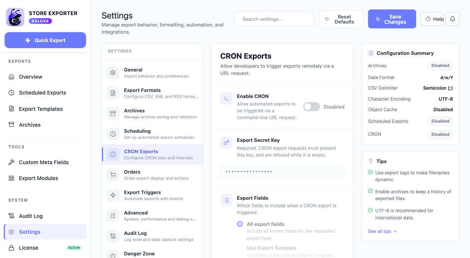Open notifications via the bell icon
This screenshot has width=470, height=258.
point(453,19)
